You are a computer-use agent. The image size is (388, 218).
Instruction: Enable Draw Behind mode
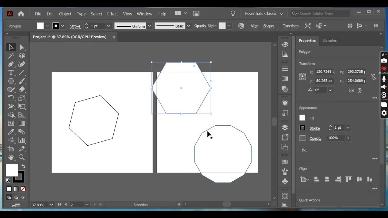pos(16,197)
